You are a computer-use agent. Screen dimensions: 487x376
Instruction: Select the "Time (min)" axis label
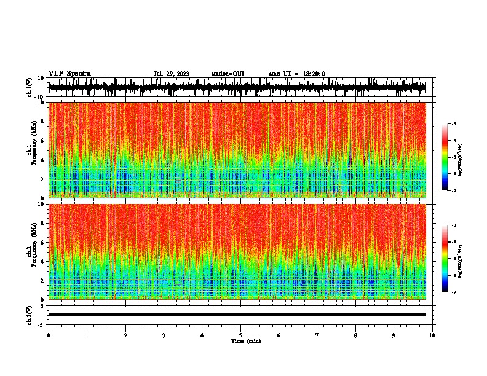(x=246, y=341)
